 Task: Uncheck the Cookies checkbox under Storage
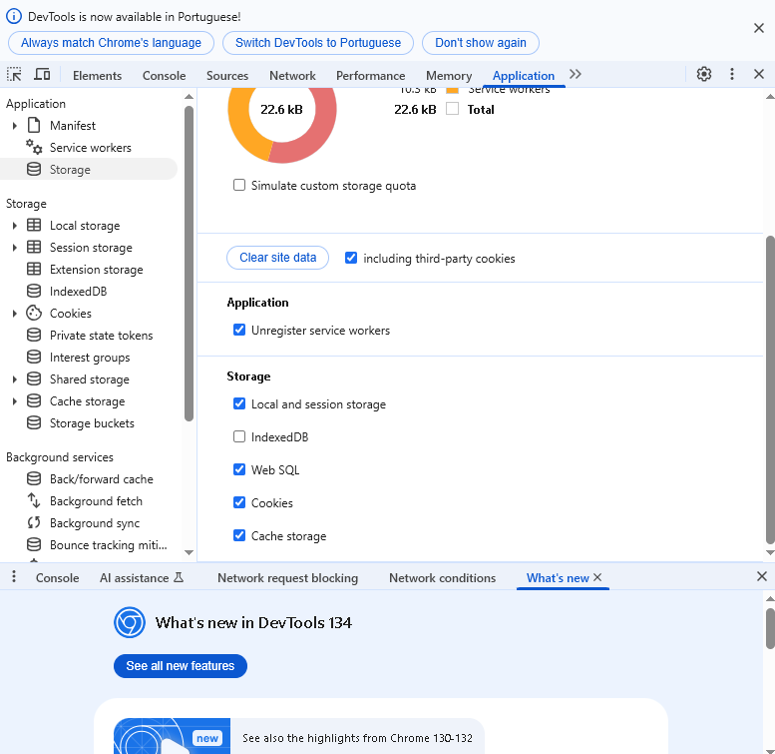(239, 502)
